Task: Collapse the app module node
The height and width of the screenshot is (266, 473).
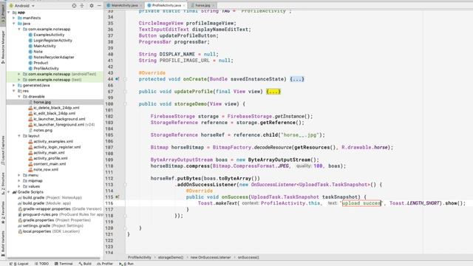Action: (9, 13)
